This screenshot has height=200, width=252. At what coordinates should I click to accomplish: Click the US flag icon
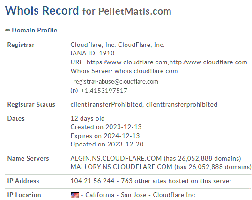click(75, 195)
